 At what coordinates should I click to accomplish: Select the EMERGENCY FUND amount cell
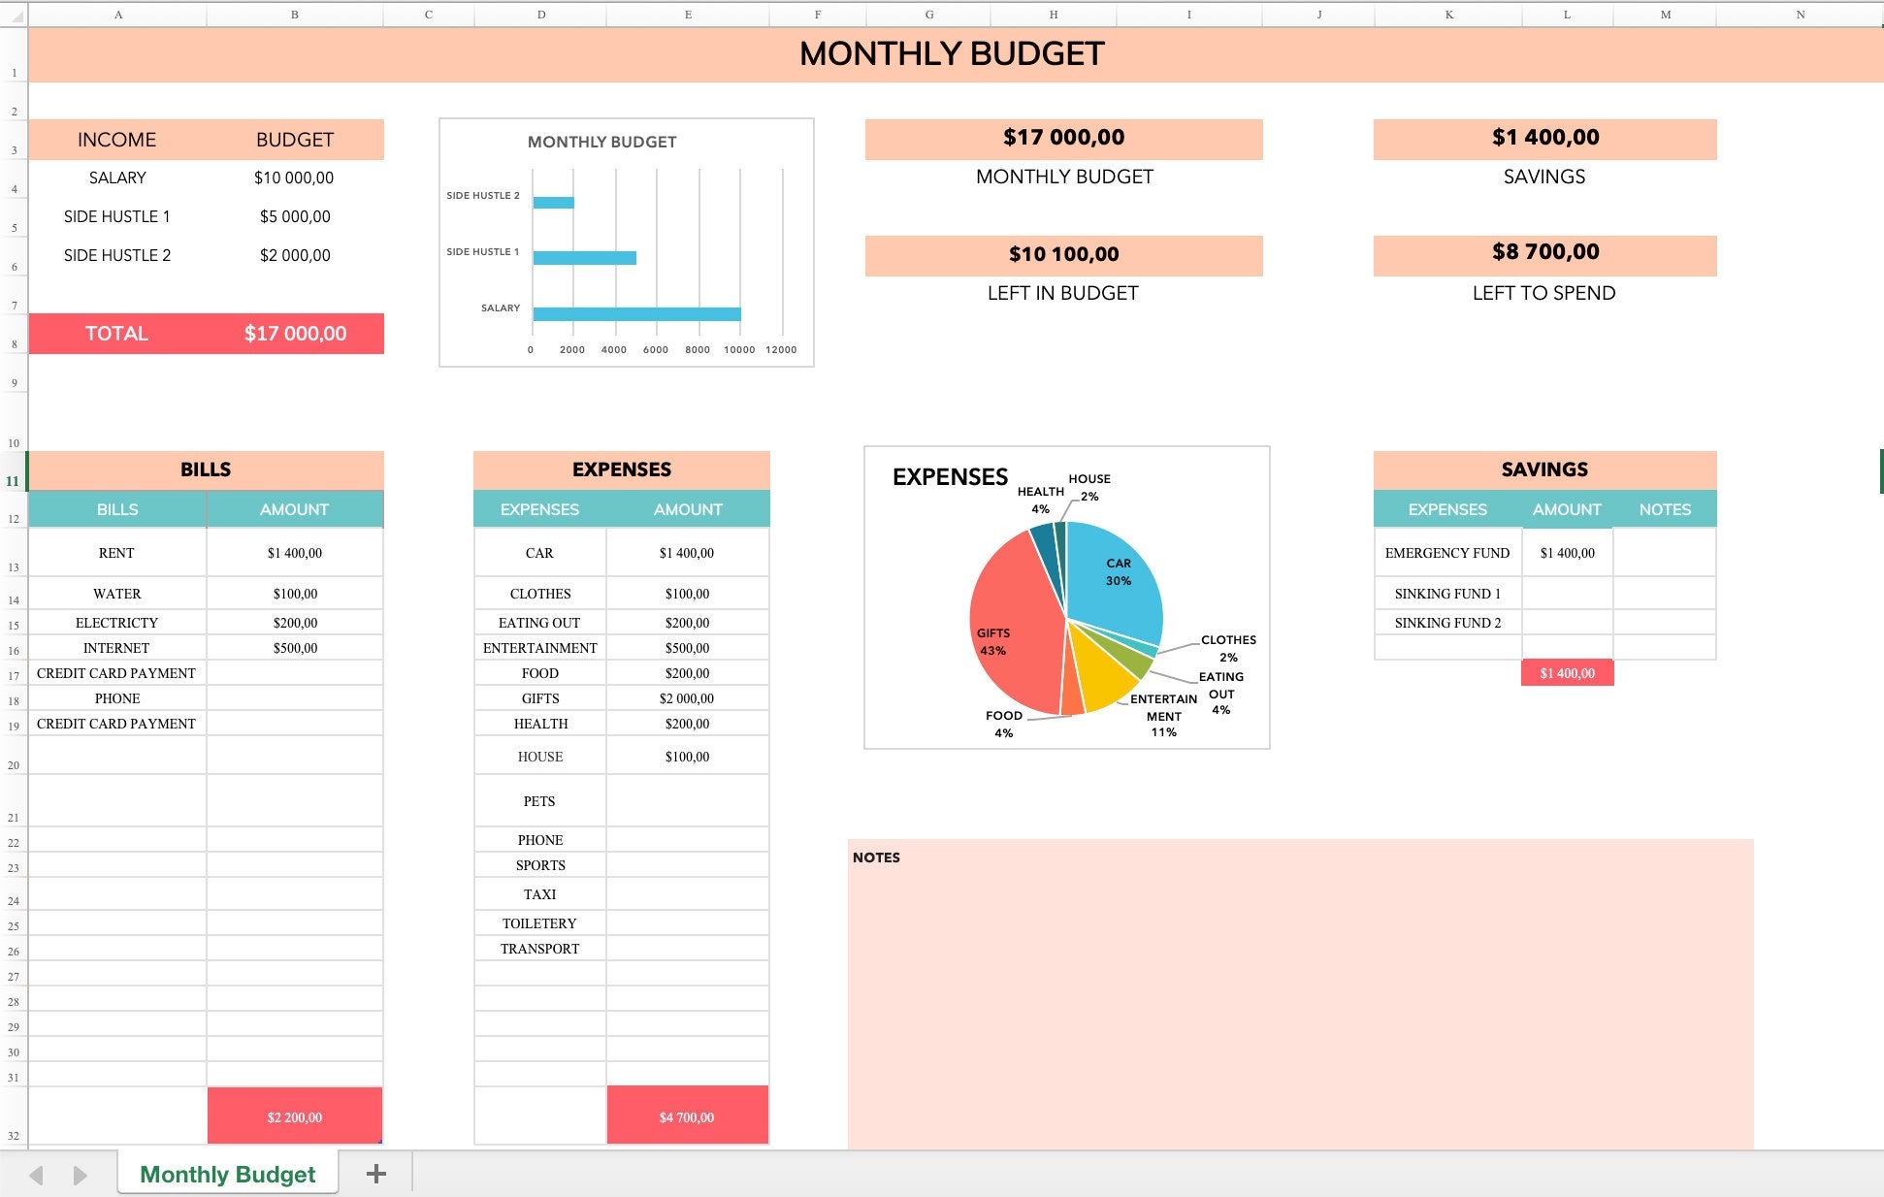tap(1567, 553)
